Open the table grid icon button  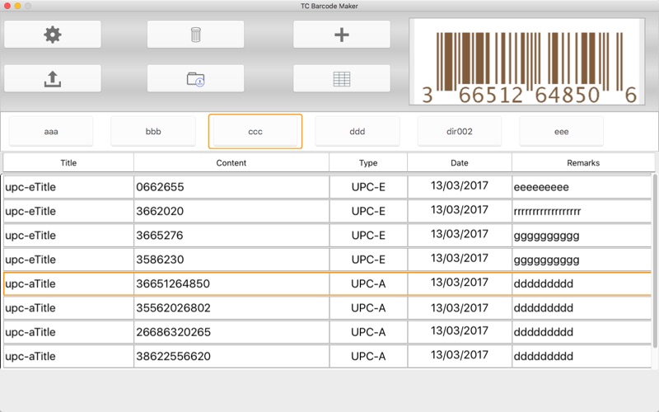click(342, 78)
